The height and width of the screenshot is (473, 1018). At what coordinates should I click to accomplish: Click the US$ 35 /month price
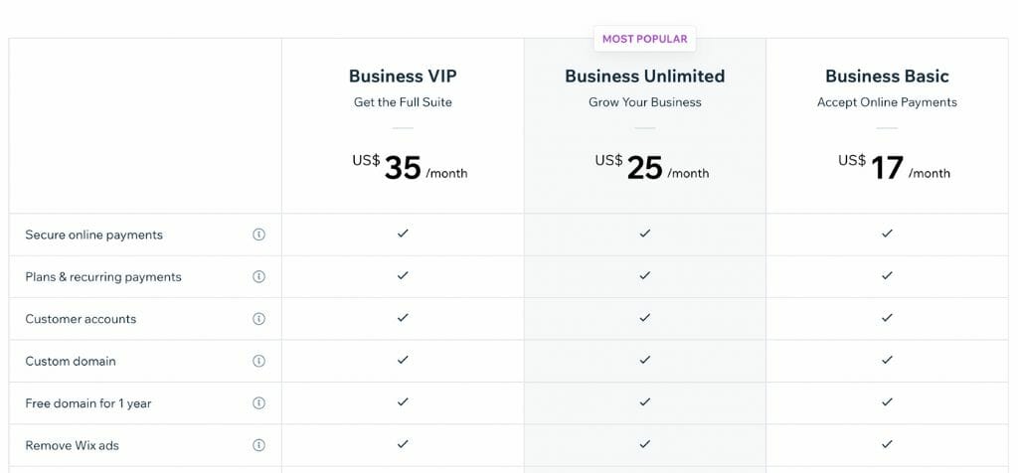tap(409, 168)
